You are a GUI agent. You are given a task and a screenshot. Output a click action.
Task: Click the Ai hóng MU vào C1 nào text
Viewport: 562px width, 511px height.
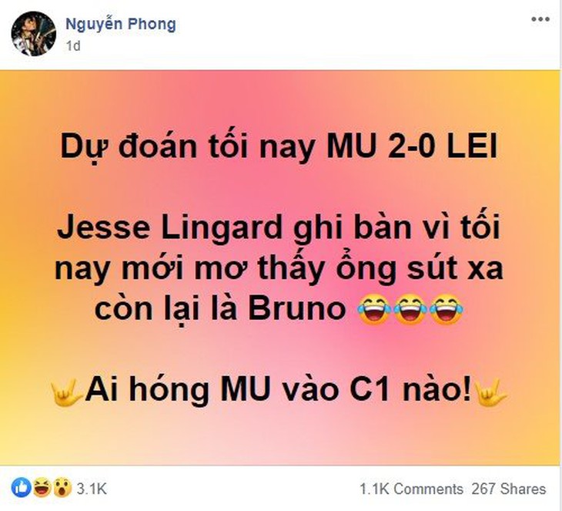click(278, 391)
